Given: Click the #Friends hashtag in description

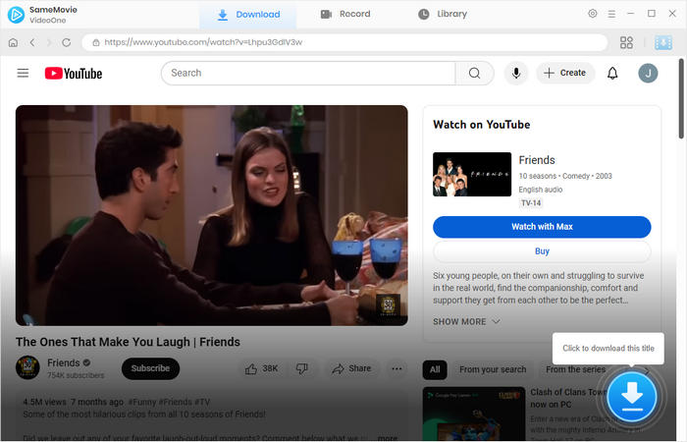Looking at the screenshot, I should (x=174, y=402).
